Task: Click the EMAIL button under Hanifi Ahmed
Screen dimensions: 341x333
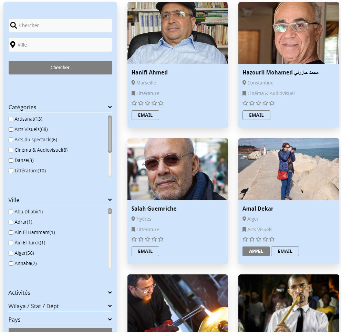Action: (x=145, y=115)
